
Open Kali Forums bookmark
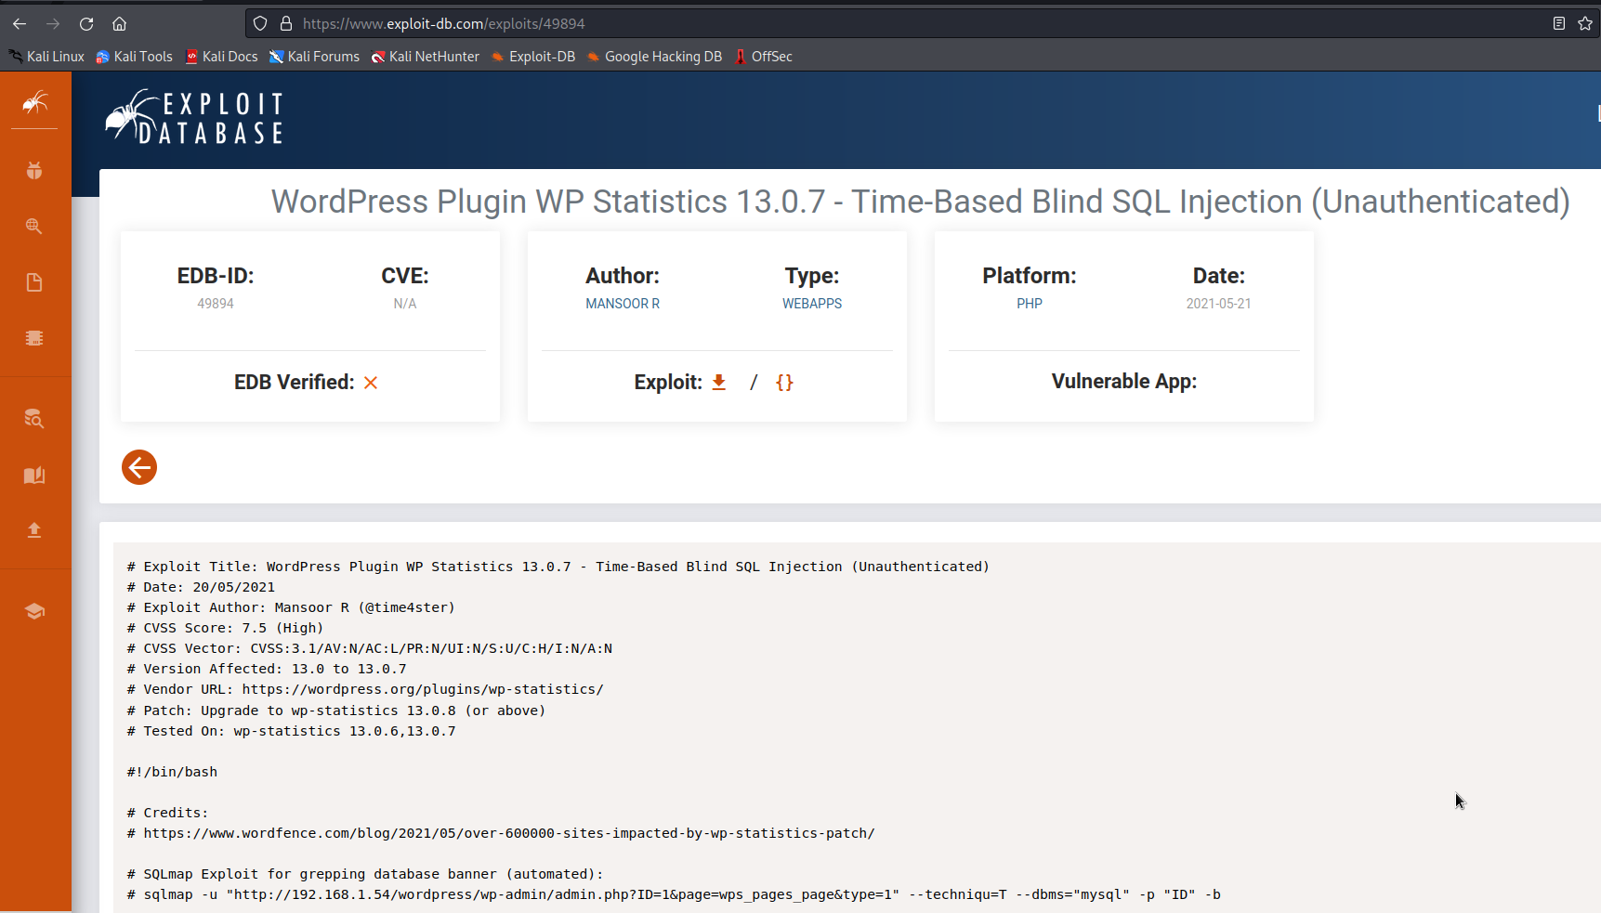pyautogui.click(x=315, y=57)
